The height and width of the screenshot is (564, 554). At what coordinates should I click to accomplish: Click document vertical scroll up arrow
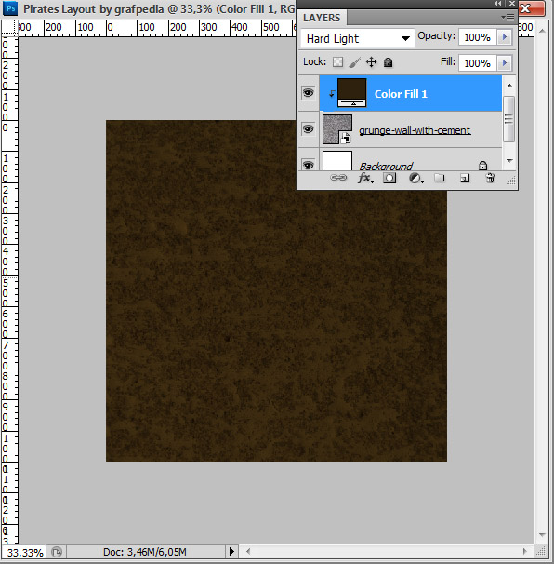pyautogui.click(x=542, y=32)
